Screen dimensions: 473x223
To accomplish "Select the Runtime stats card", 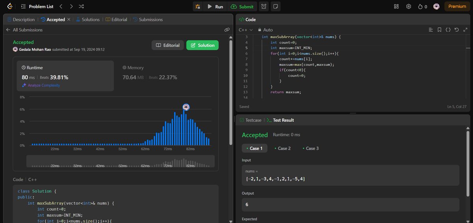I will 65,76.
